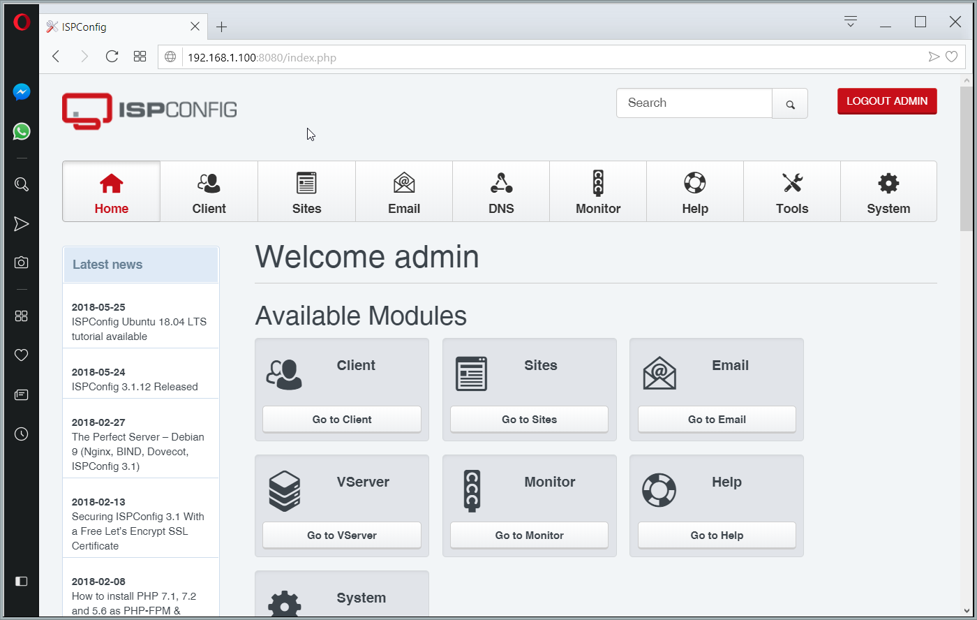The image size is (977, 620).
Task: Open start page grid icon beside reload
Action: (x=140, y=57)
